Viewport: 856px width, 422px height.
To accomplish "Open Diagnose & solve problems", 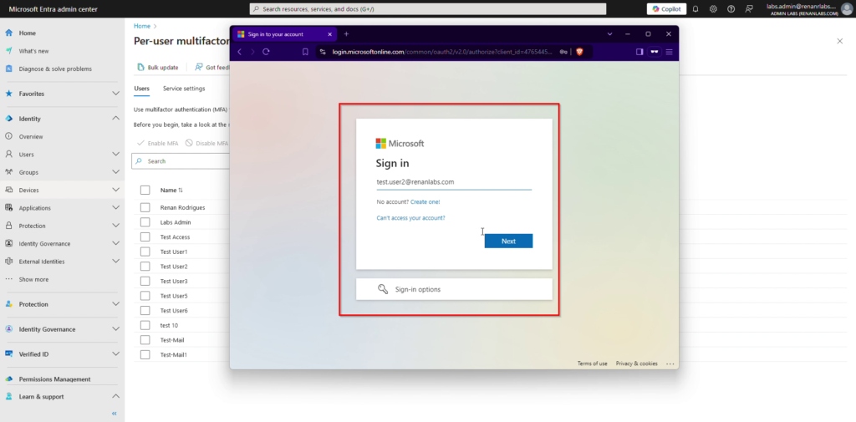I will coord(55,69).
